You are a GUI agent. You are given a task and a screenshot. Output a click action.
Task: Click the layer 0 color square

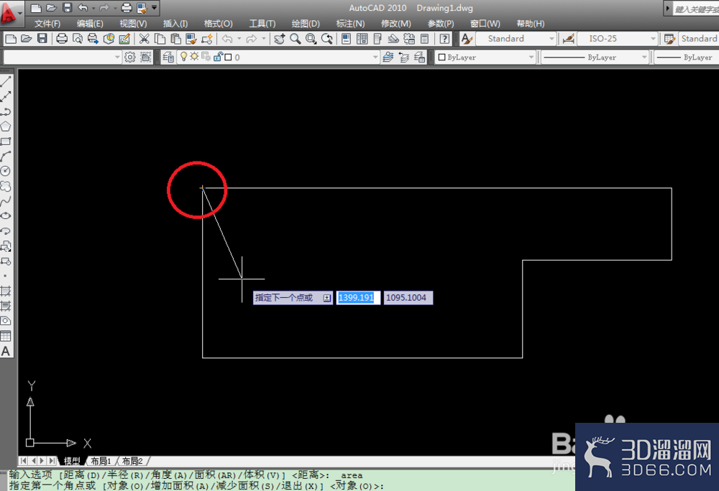(x=228, y=57)
